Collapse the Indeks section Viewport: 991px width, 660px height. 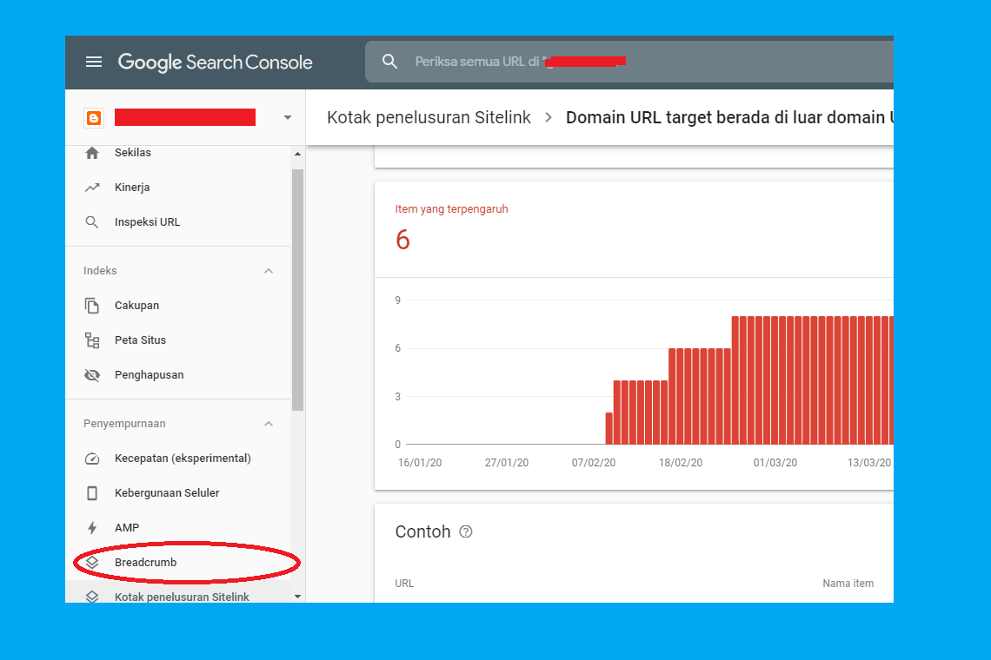point(269,271)
